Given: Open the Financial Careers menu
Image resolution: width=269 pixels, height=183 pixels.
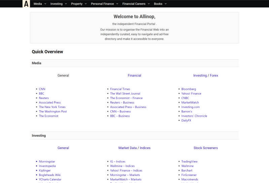Looking at the screenshot, I should [134, 4].
